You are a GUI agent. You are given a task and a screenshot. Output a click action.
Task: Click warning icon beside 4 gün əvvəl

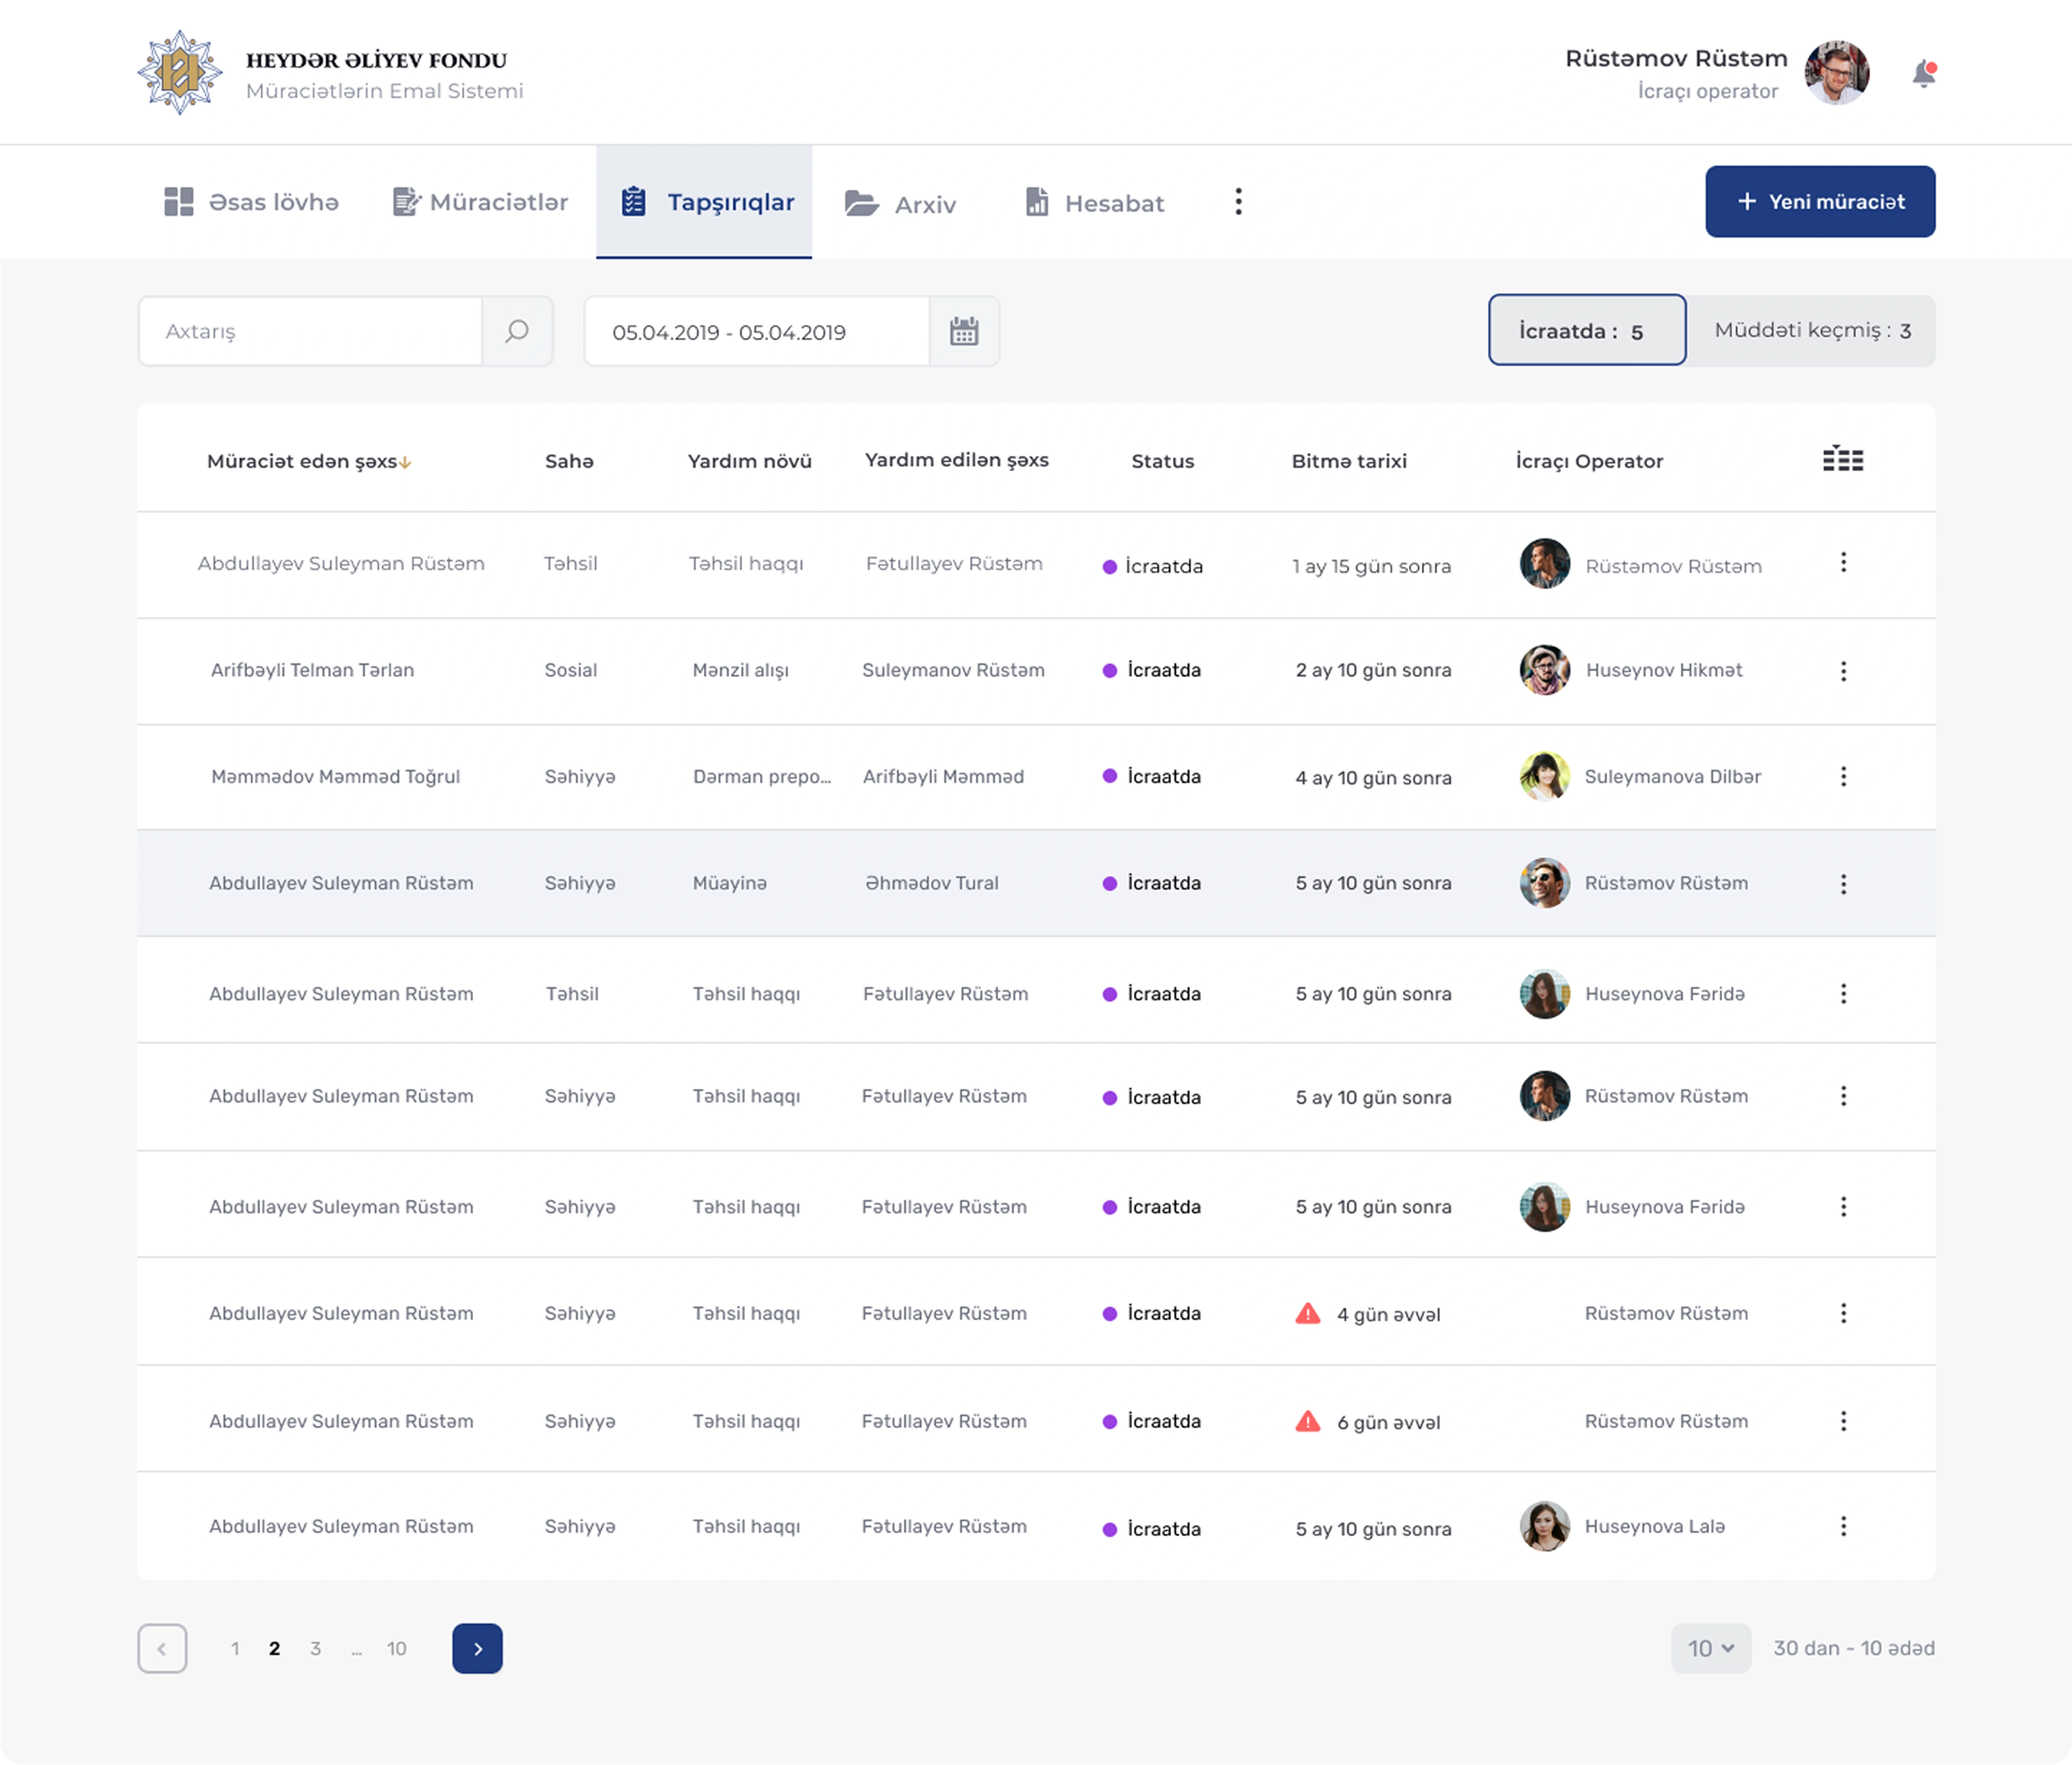click(1307, 1314)
